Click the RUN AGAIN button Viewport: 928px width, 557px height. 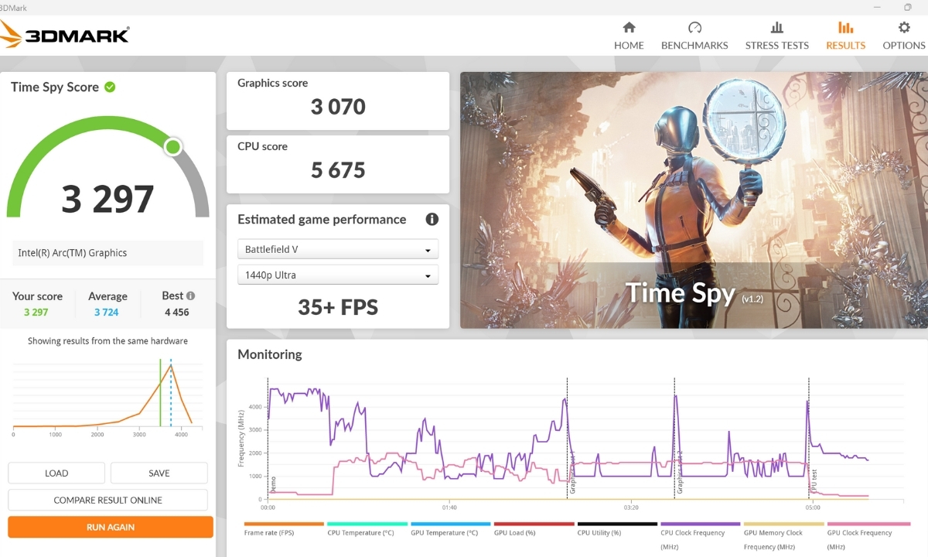pyautogui.click(x=111, y=527)
